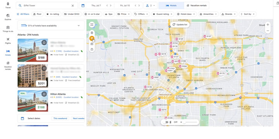The image size is (279, 139).
Task: Open the Price filter dropdown
Action: (124, 14)
